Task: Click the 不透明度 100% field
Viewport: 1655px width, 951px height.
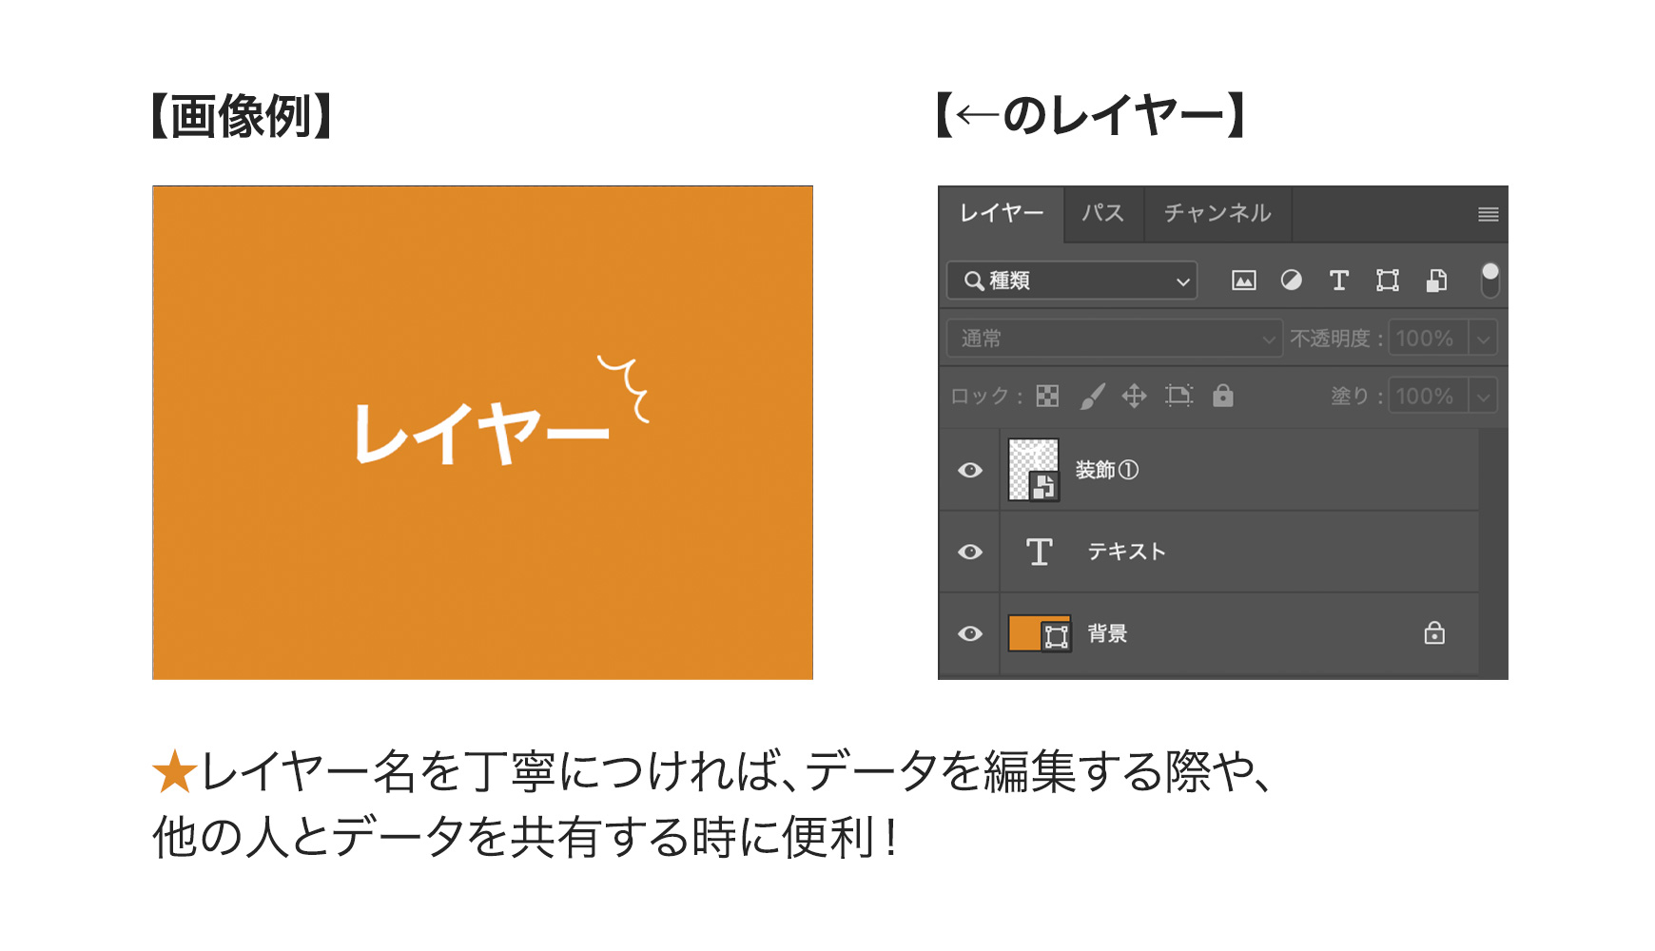Action: (1428, 339)
